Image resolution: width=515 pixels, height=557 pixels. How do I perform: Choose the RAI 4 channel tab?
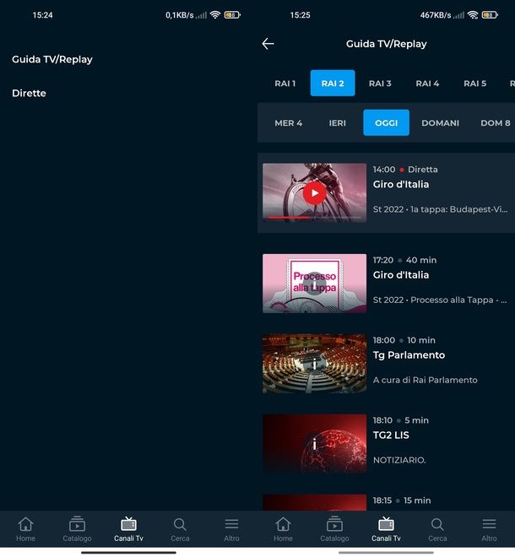point(427,84)
